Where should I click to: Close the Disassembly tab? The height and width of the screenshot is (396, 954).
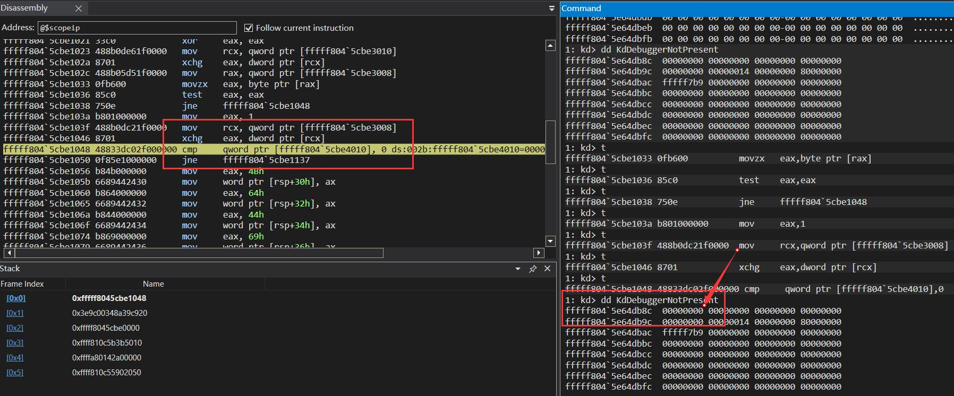79,8
